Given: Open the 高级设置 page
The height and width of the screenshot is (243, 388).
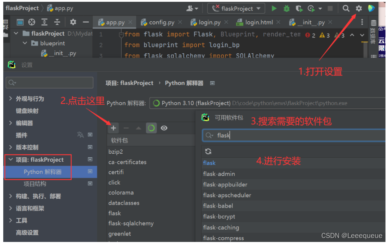Looking at the screenshot, I should (27, 233).
